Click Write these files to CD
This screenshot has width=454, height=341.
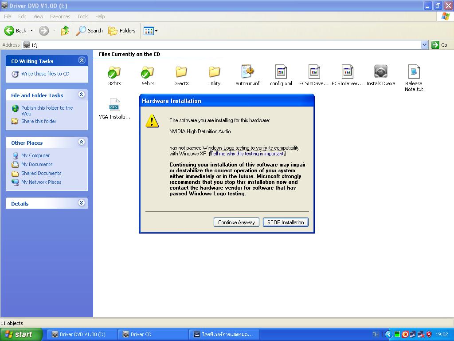point(45,74)
